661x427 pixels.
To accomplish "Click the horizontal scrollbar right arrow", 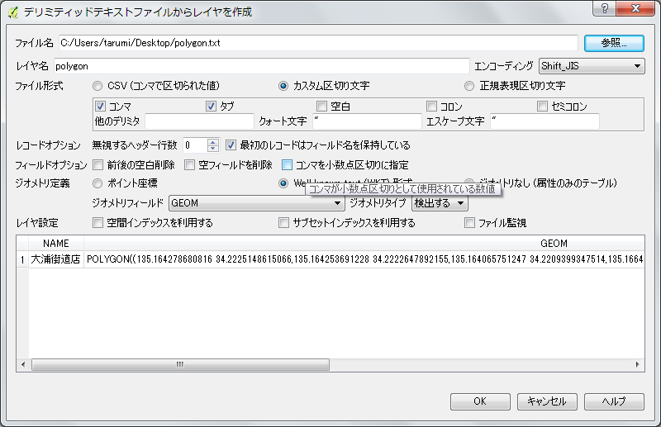I will (638, 364).
